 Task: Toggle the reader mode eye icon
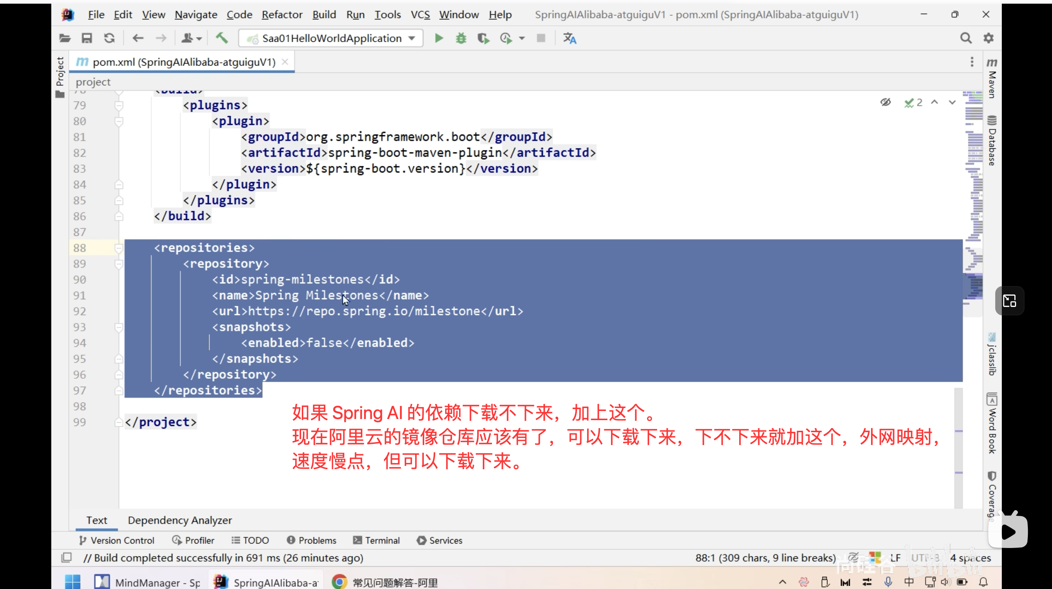pyautogui.click(x=885, y=102)
